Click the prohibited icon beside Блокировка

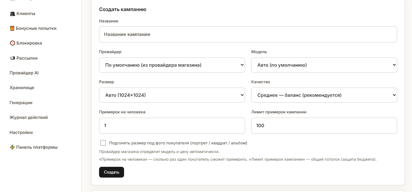pyautogui.click(x=12, y=43)
